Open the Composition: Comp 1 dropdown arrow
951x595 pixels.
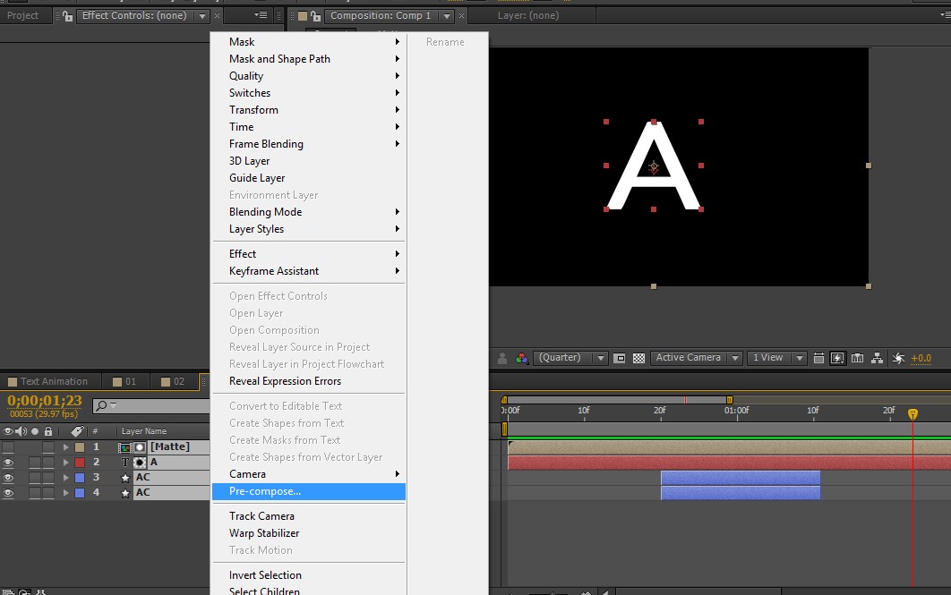pos(446,16)
